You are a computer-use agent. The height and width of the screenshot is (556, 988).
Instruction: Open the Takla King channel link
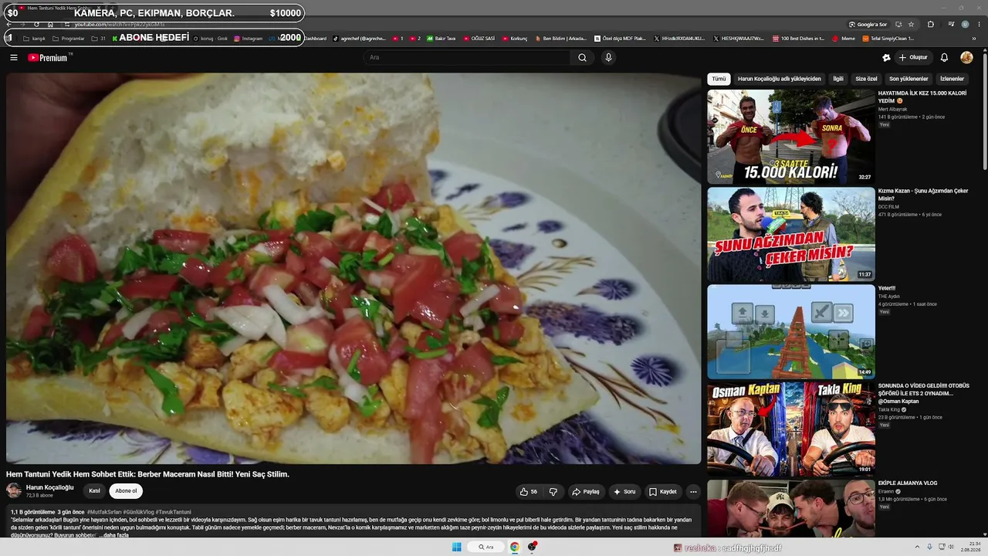pyautogui.click(x=889, y=409)
